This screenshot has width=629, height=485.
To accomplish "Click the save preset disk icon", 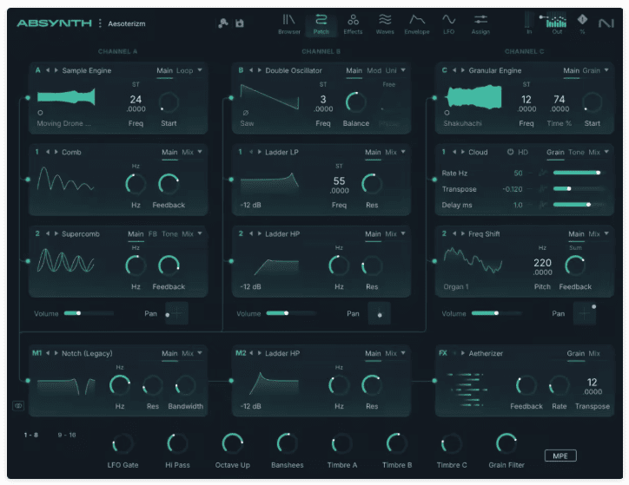I will click(240, 23).
